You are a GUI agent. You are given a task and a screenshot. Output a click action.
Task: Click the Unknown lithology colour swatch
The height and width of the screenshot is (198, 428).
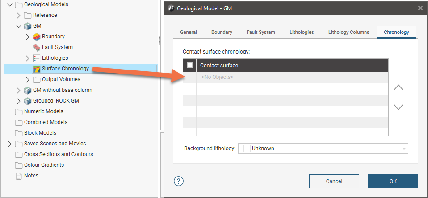tap(247, 148)
